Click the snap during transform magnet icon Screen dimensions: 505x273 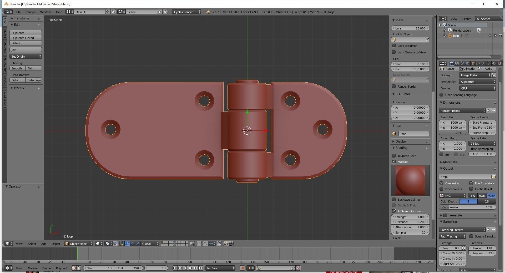tap(205, 244)
